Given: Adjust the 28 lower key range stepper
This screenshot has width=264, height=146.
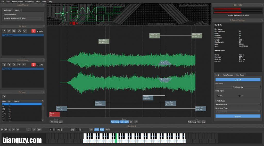Looking at the screenshot, I should pos(54,130).
